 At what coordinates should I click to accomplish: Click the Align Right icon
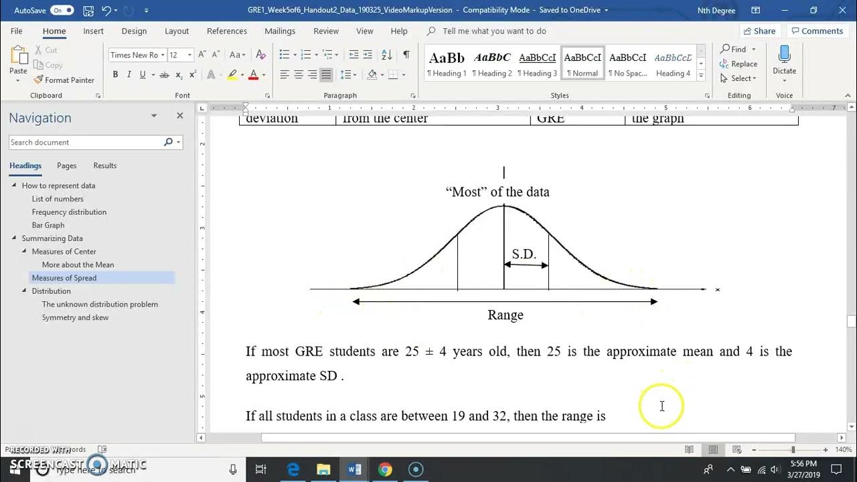tap(313, 74)
